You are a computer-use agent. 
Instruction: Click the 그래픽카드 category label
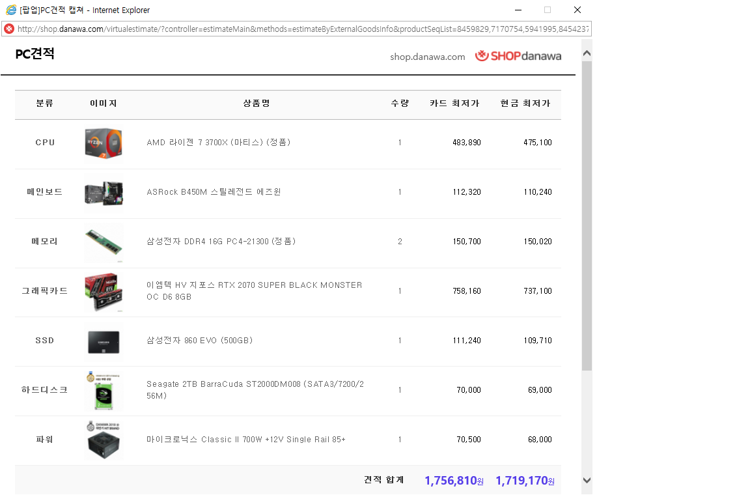coord(45,291)
